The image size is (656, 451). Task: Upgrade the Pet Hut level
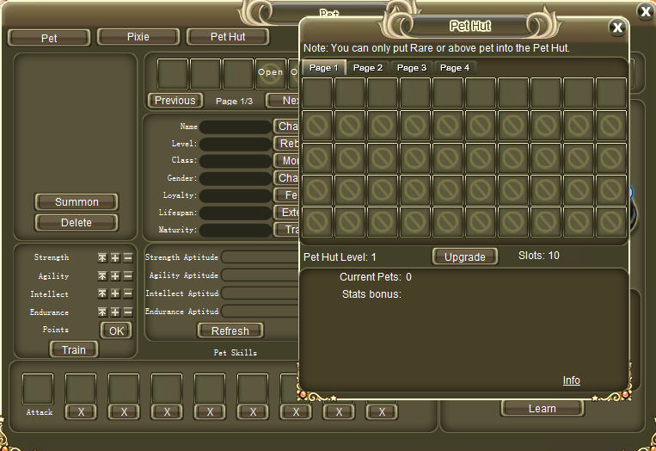464,256
